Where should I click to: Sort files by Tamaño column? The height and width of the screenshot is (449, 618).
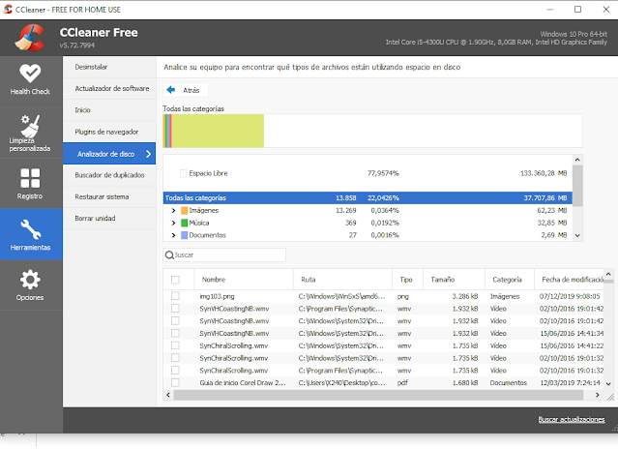(454, 280)
